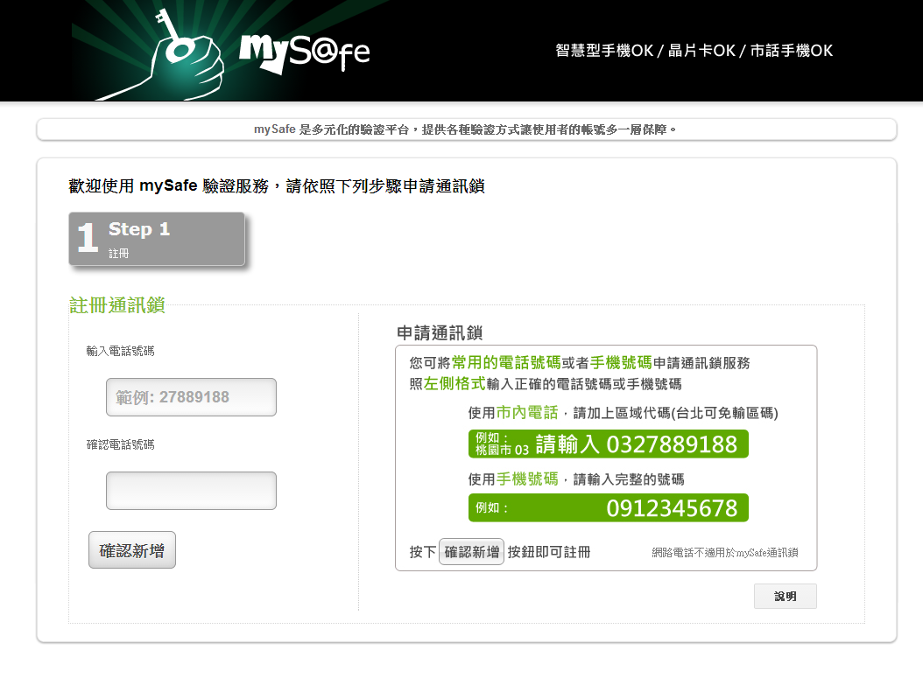Click the header slogan 智慧型手機OK / 晶片卡OK / 市話手機OK

[694, 51]
